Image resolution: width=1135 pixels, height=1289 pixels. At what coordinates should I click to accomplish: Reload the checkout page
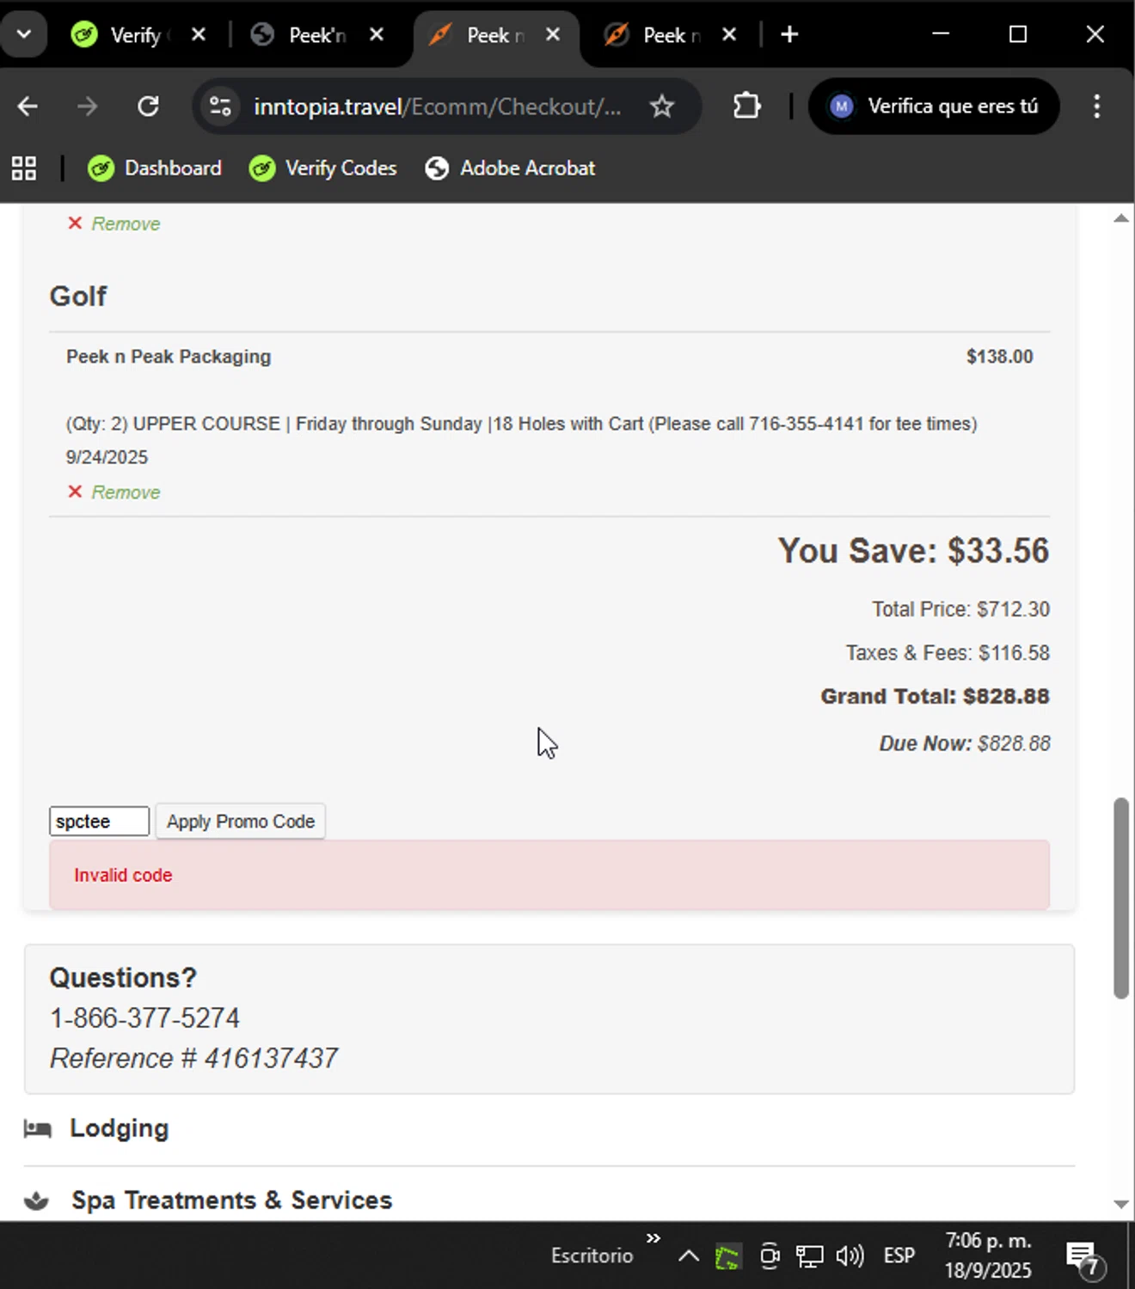tap(148, 107)
